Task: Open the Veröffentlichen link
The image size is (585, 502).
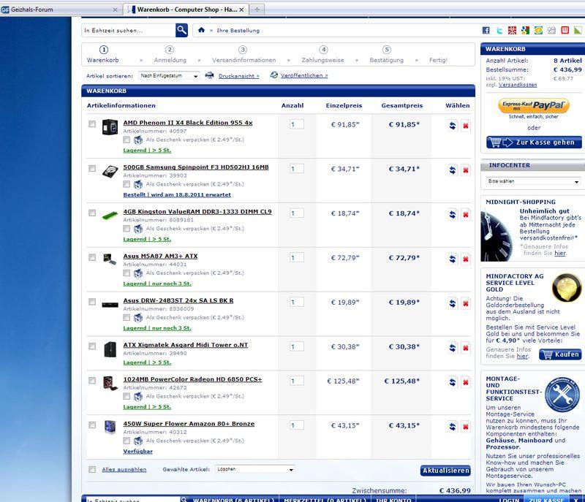Action: [x=304, y=75]
